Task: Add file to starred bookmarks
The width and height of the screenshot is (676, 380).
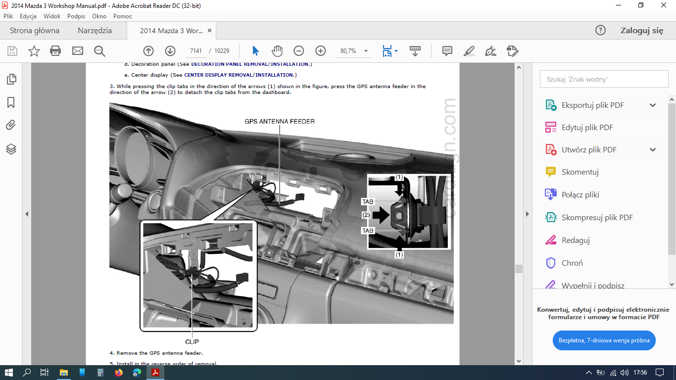Action: [x=34, y=51]
